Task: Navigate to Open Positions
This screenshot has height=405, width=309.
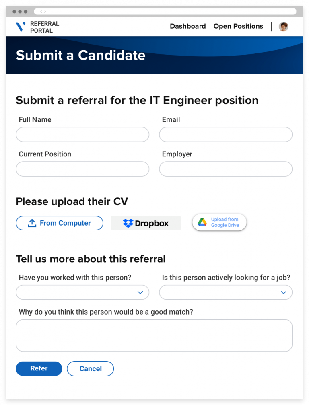Action: [x=238, y=26]
